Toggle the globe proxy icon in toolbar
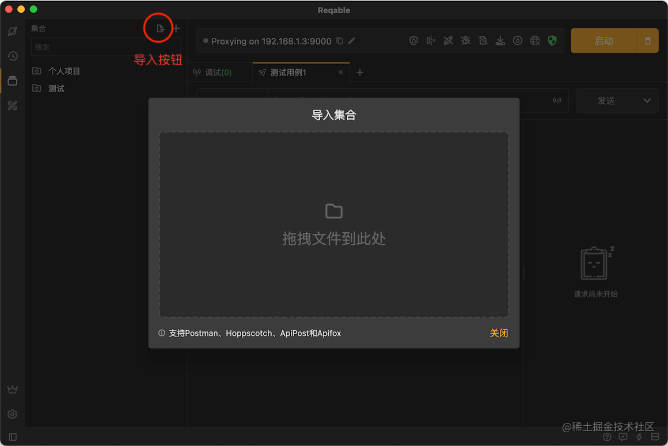This screenshot has width=668, height=446. pos(534,40)
